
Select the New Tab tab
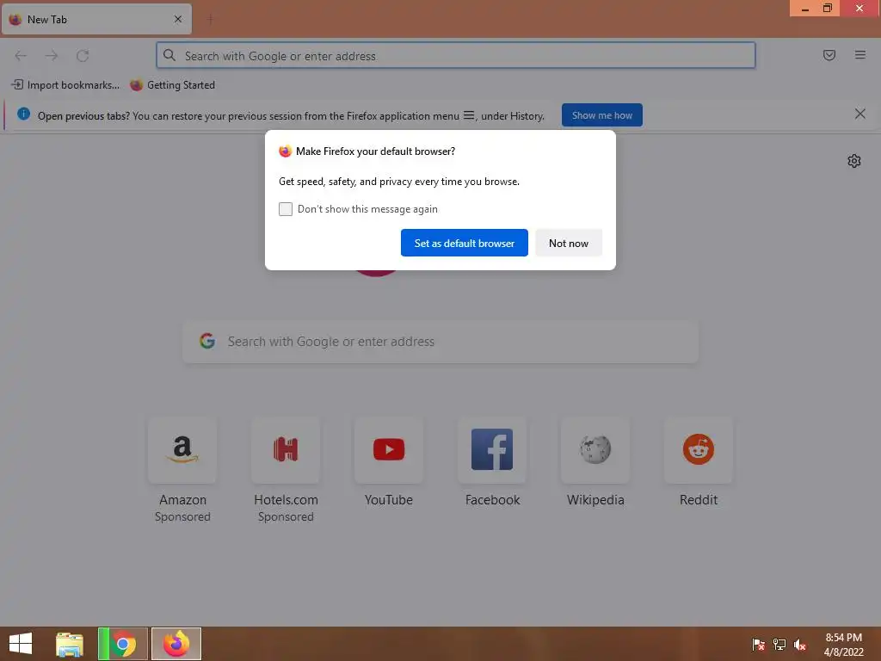click(96, 20)
